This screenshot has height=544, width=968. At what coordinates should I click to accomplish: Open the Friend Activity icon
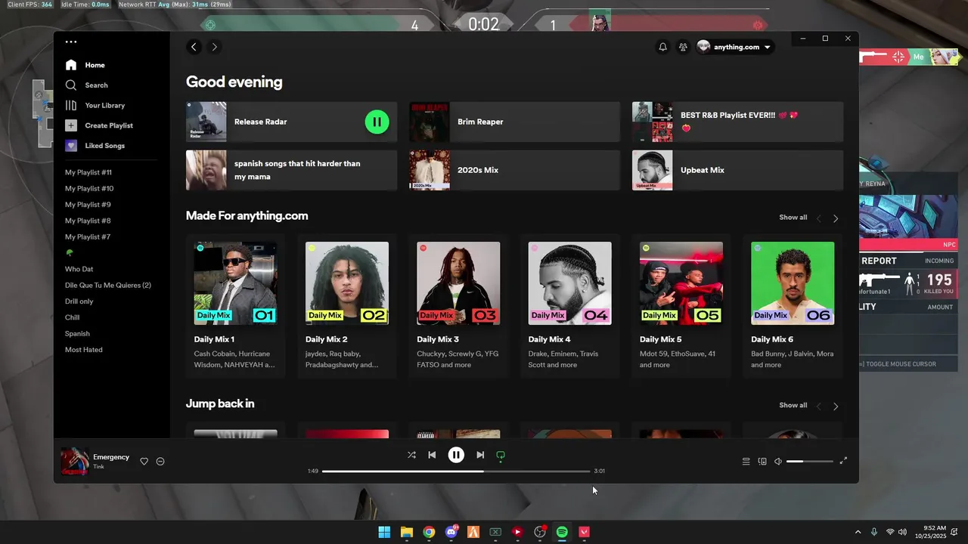click(x=683, y=47)
